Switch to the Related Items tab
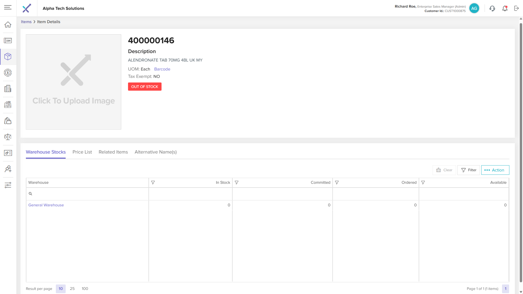The image size is (523, 294). tap(113, 152)
